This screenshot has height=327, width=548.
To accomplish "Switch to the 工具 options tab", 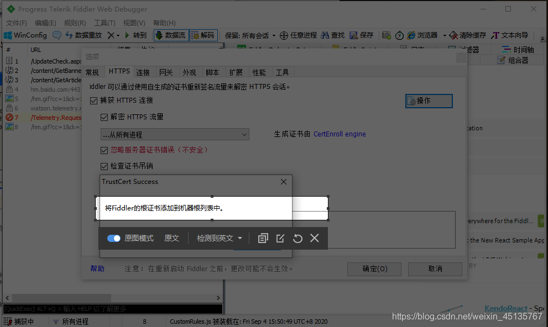I will click(x=282, y=72).
